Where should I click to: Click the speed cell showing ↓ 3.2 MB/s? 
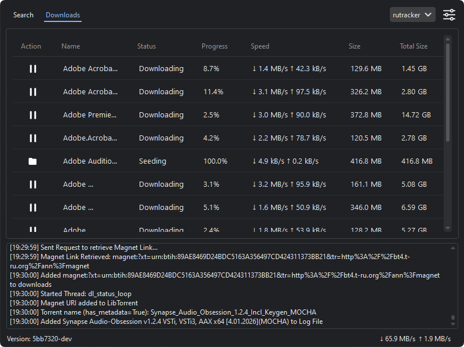click(x=289, y=184)
